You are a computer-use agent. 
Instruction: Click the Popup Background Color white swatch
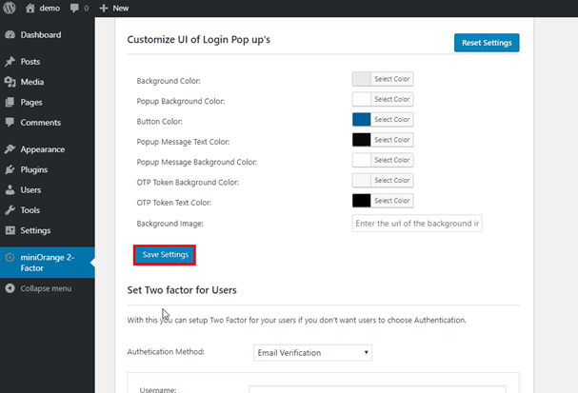[362, 99]
